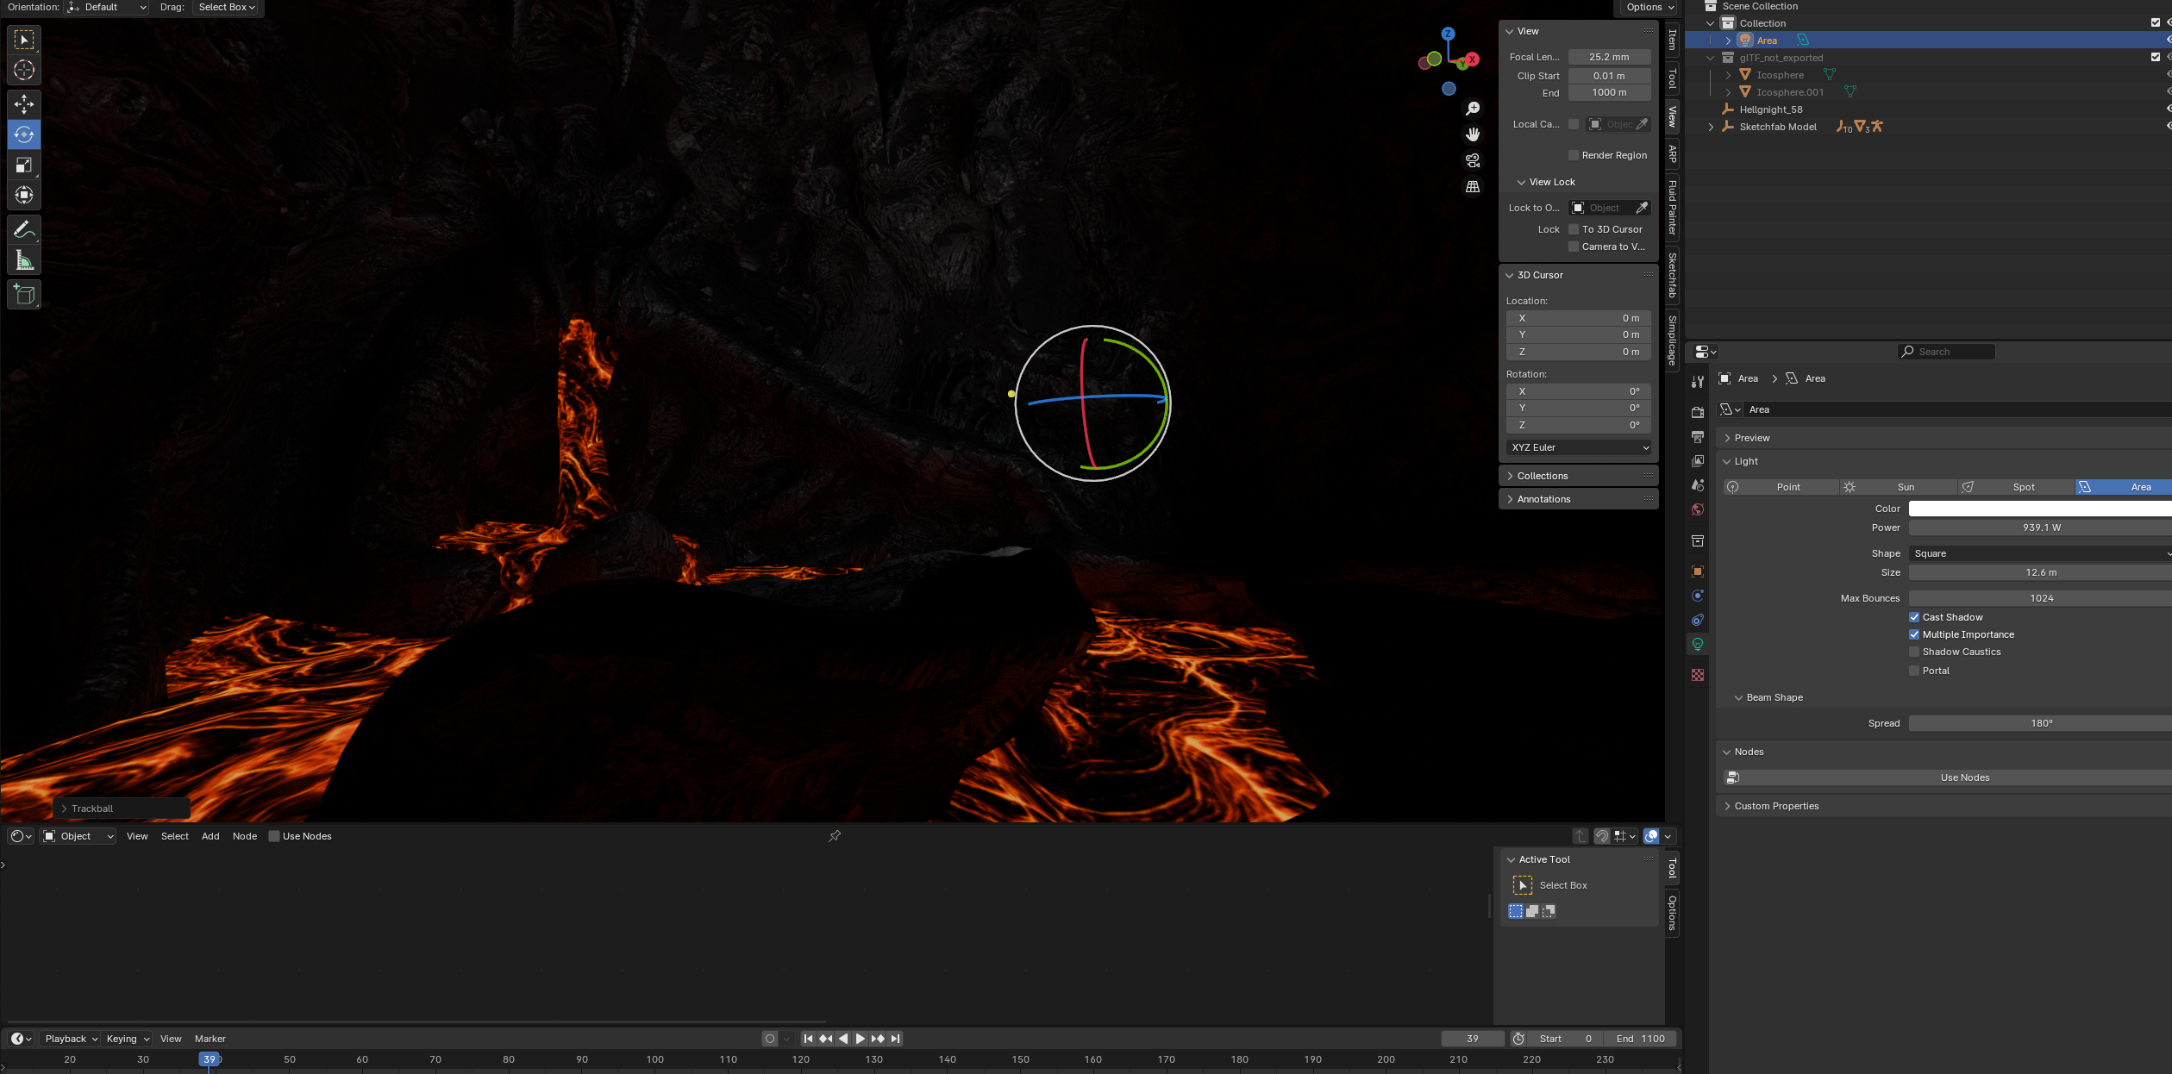Open the light Shape dropdown showing Square
The width and height of the screenshot is (2172, 1074).
pyautogui.click(x=2040, y=553)
